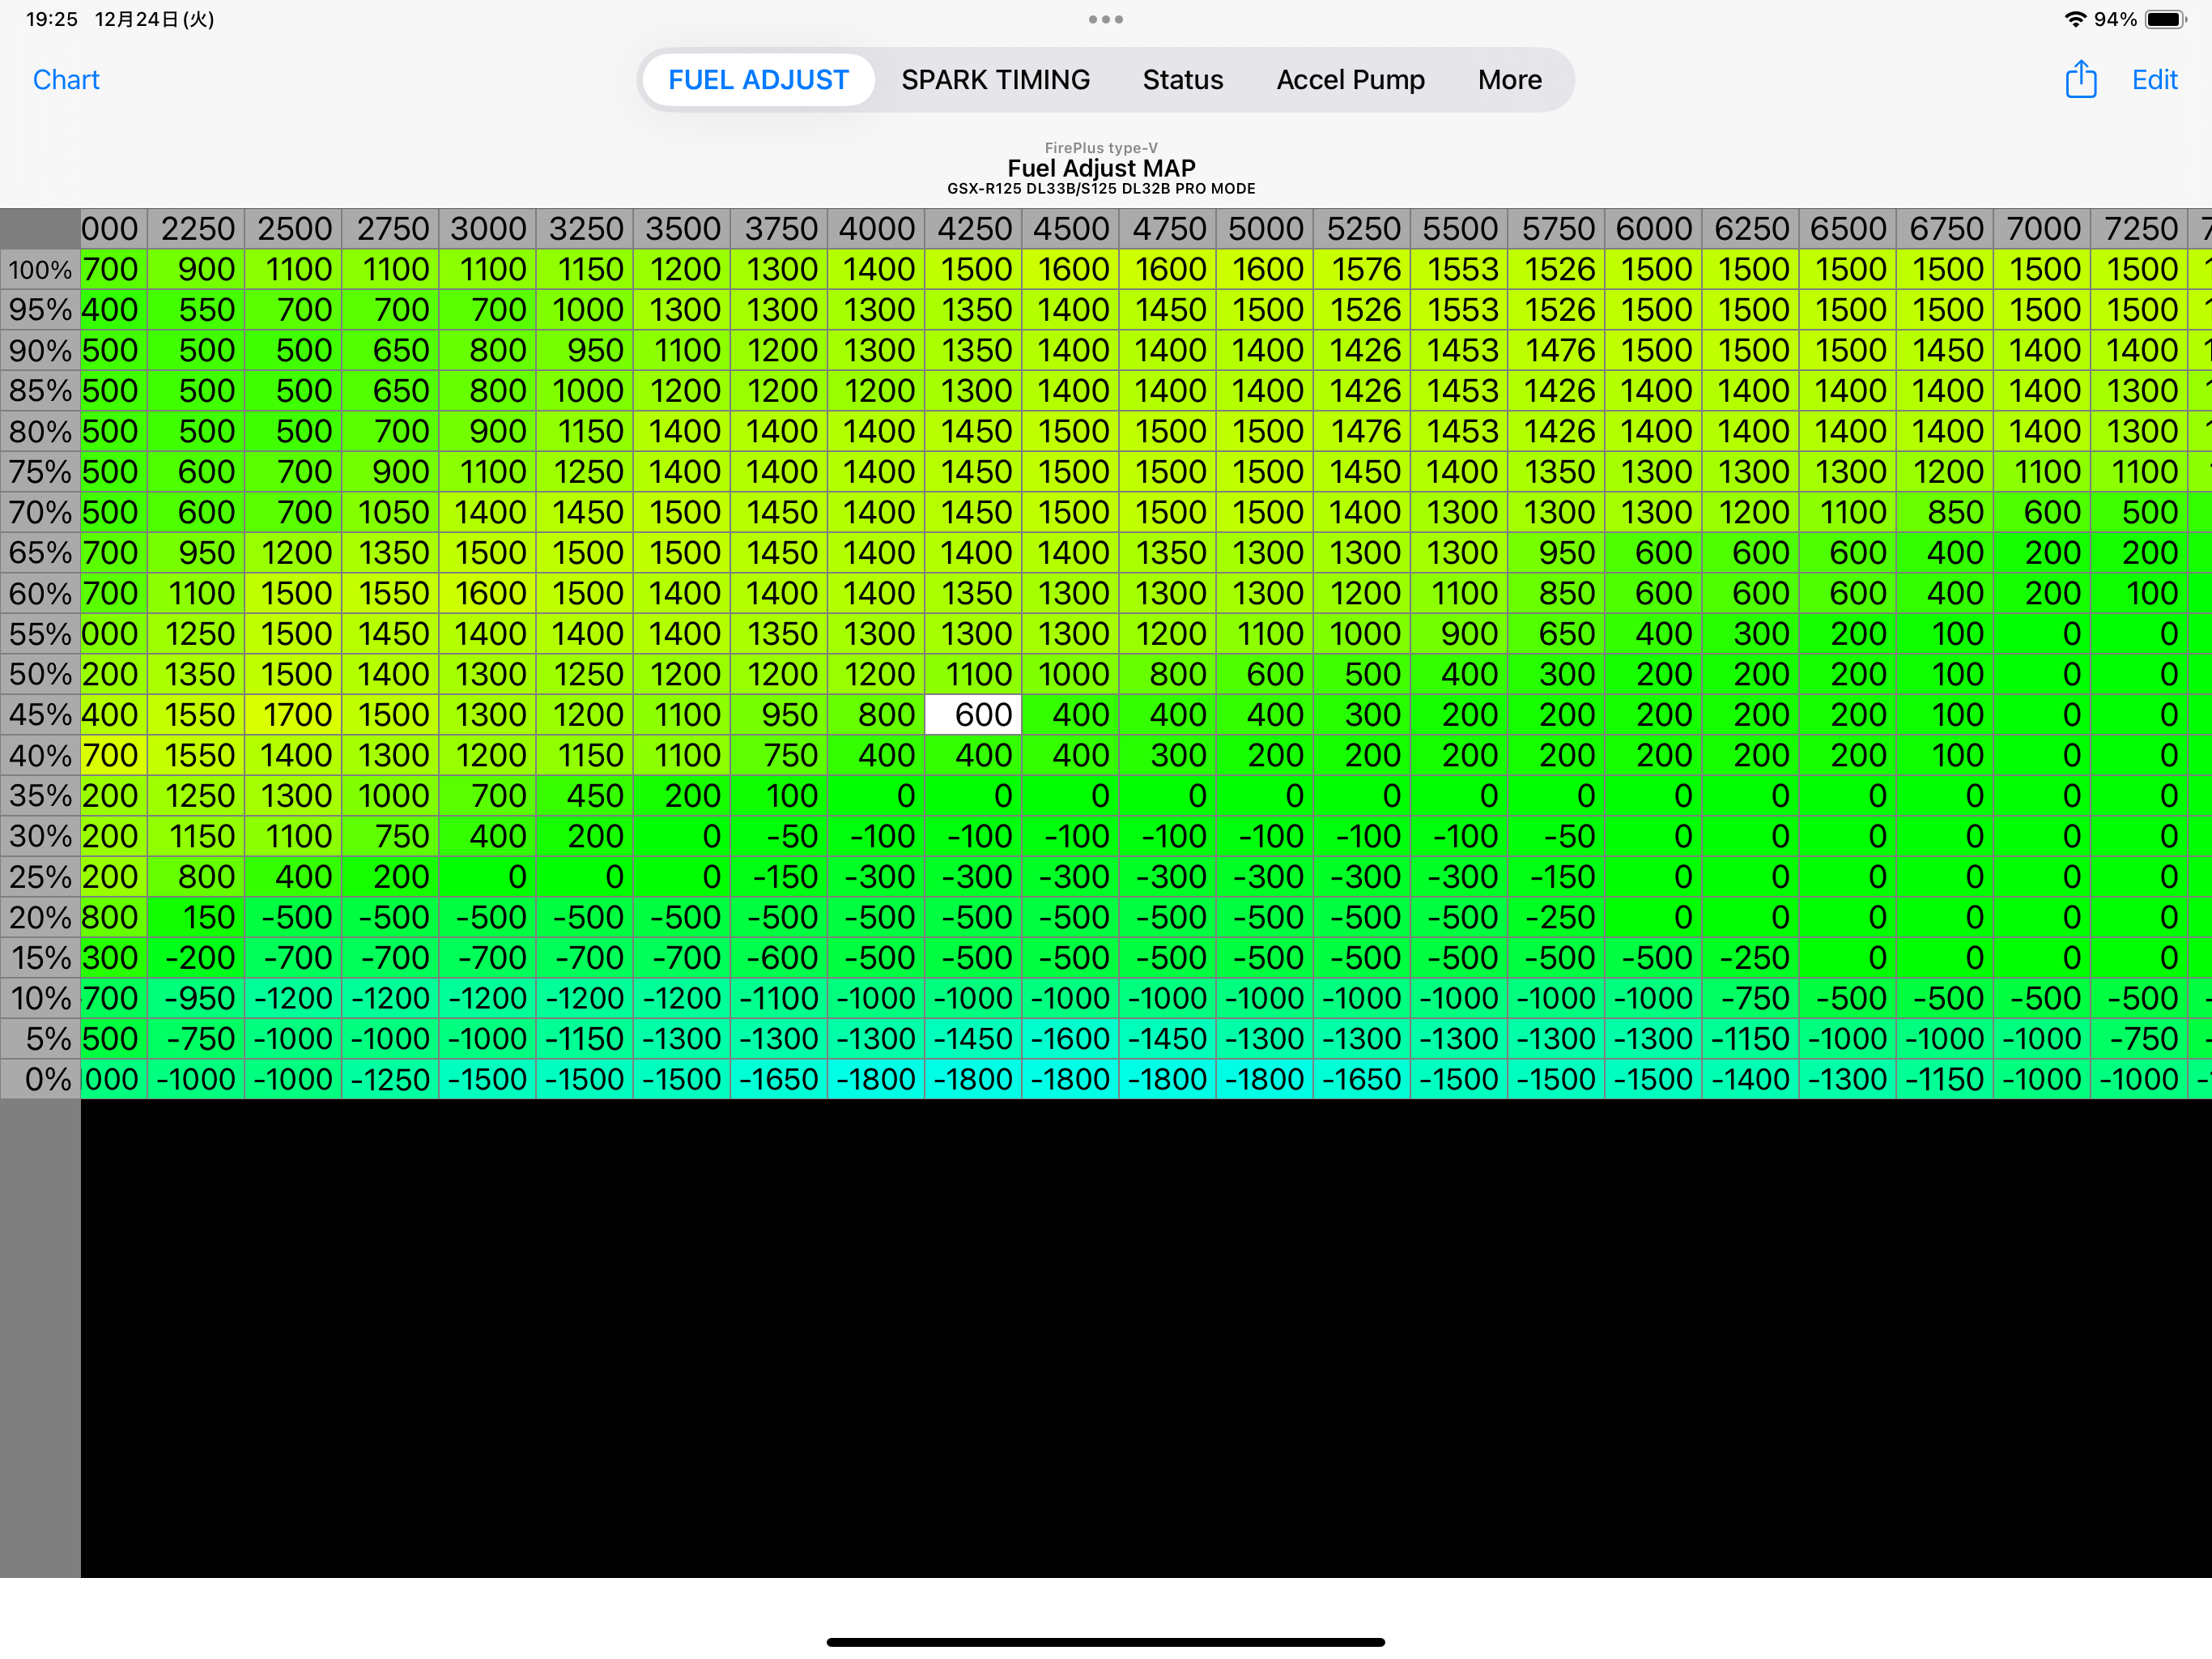Open the three-dot multitasking menu
Screen dimensions: 2212x1659
coord(1105,19)
